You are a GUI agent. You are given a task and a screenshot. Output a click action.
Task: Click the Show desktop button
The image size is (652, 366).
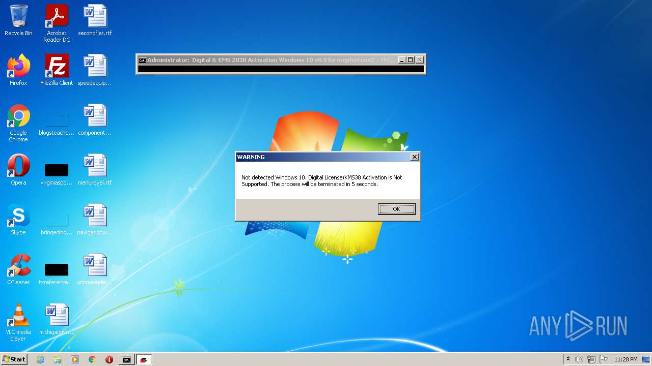tap(647, 359)
